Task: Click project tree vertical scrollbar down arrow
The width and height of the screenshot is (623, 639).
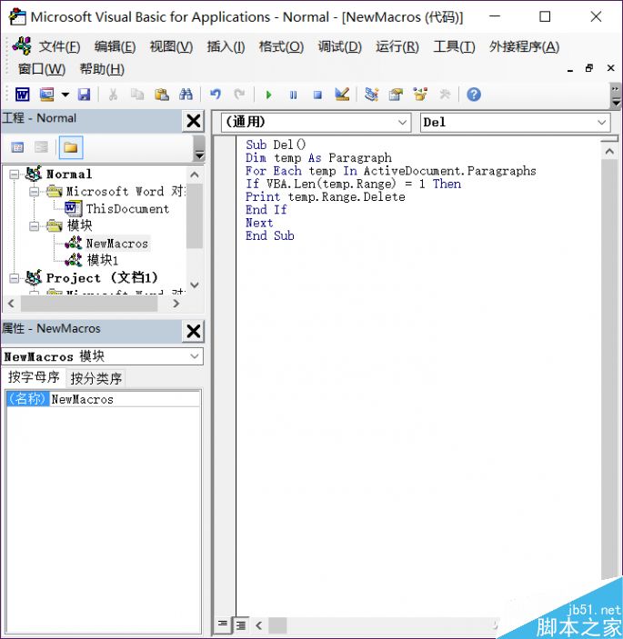Action: (x=195, y=285)
